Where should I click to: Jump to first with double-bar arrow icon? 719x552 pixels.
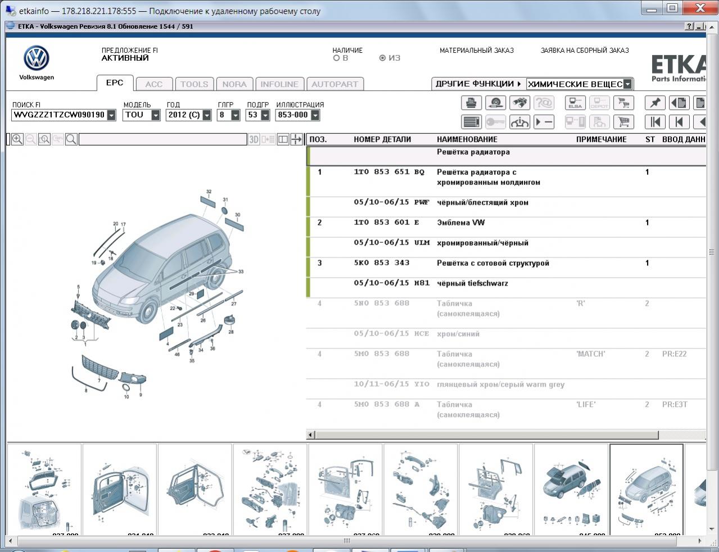point(655,122)
